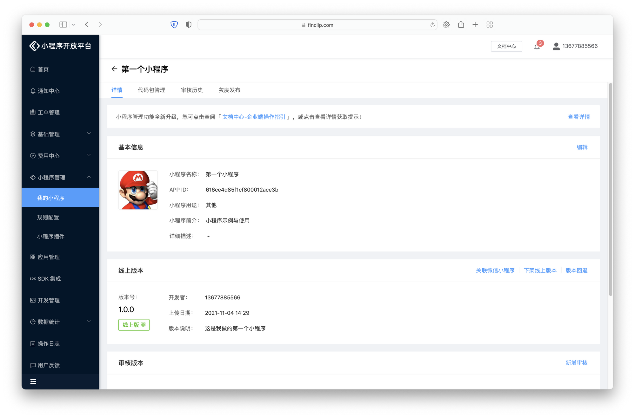The height and width of the screenshot is (418, 635).
Task: Switch to the 代码包管理 tab
Action: [x=151, y=90]
